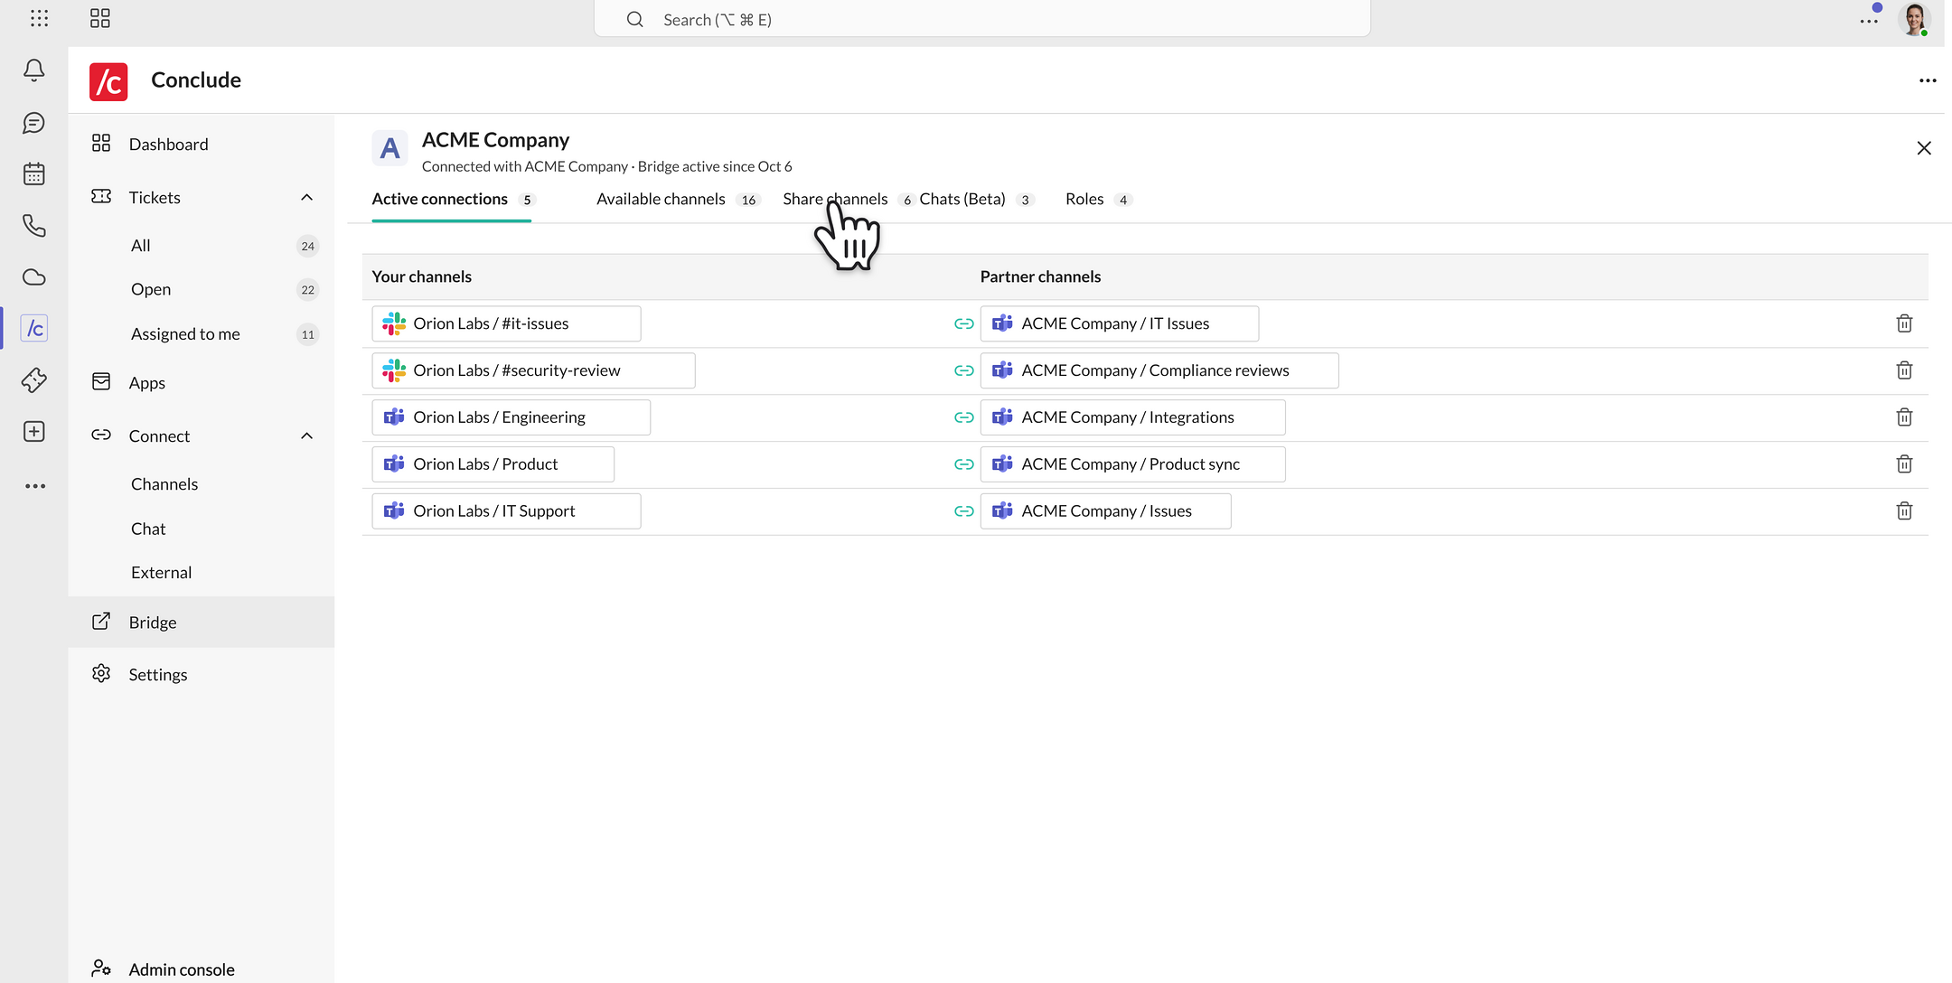Select the Conclude app icon in rail

tap(34, 328)
